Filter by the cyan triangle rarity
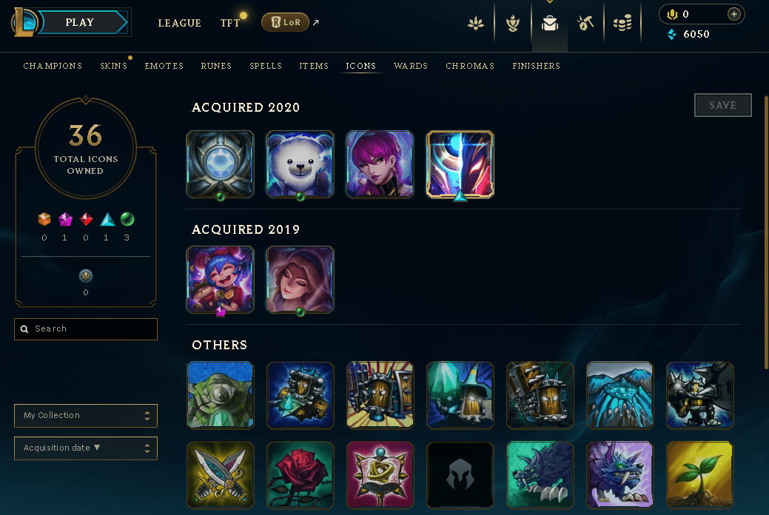Image resolution: width=769 pixels, height=515 pixels. (107, 219)
